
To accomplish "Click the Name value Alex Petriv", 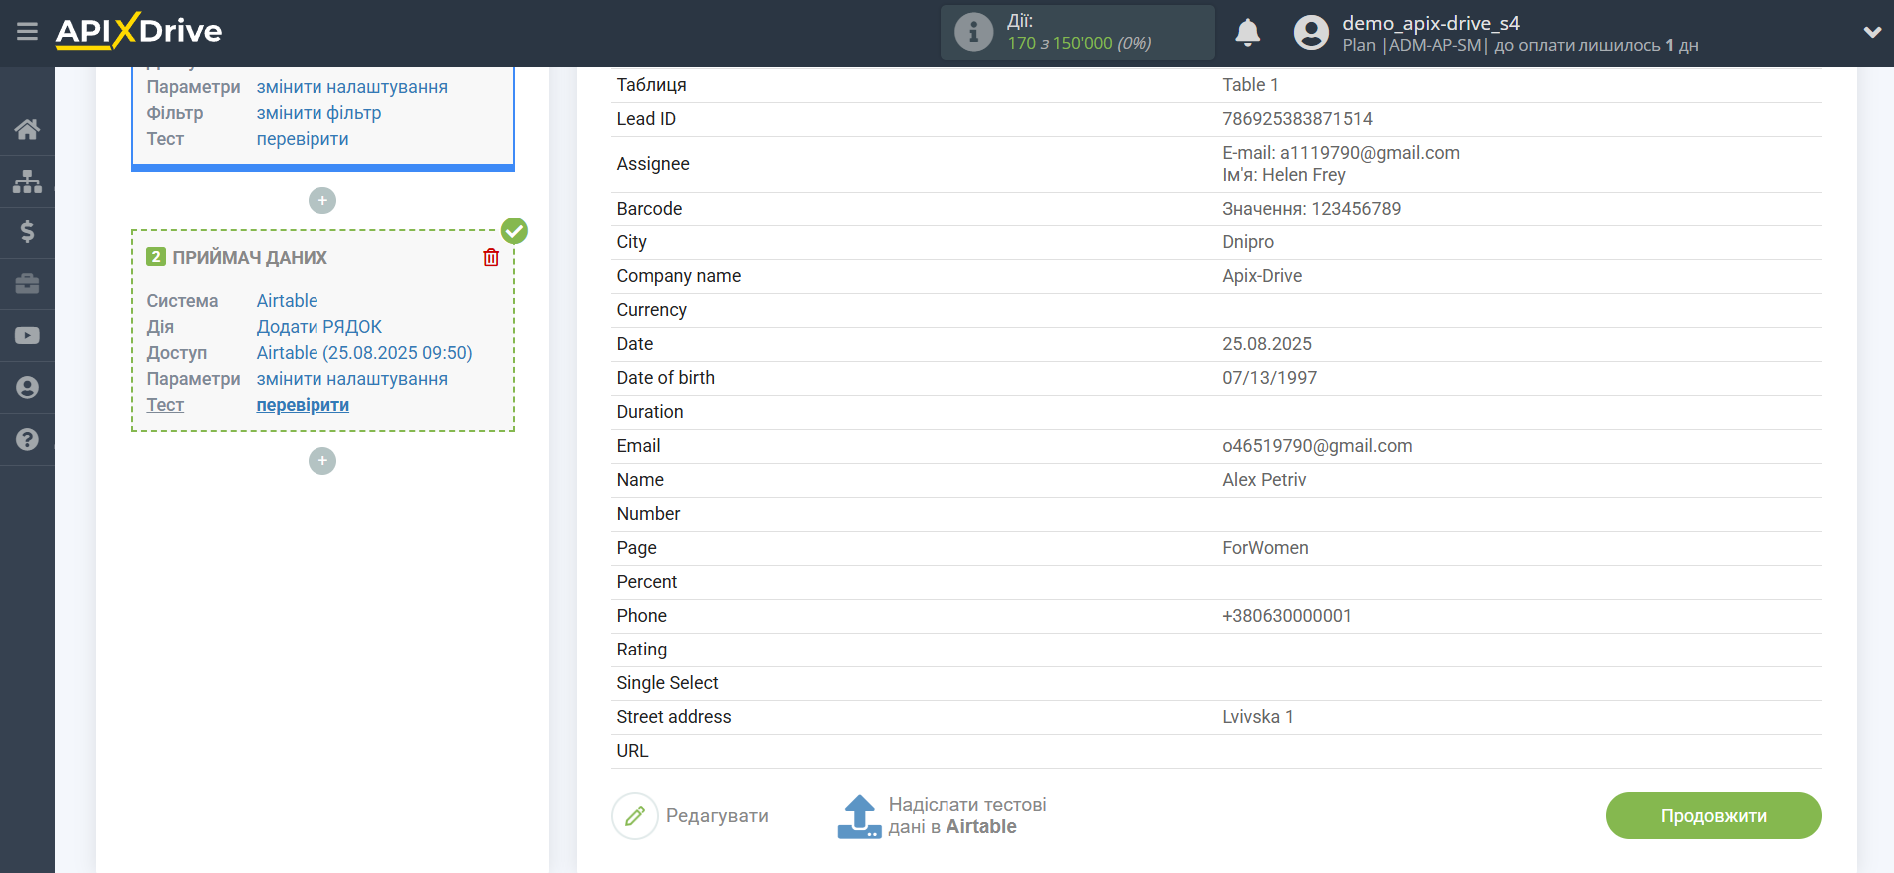I will point(1264,480).
